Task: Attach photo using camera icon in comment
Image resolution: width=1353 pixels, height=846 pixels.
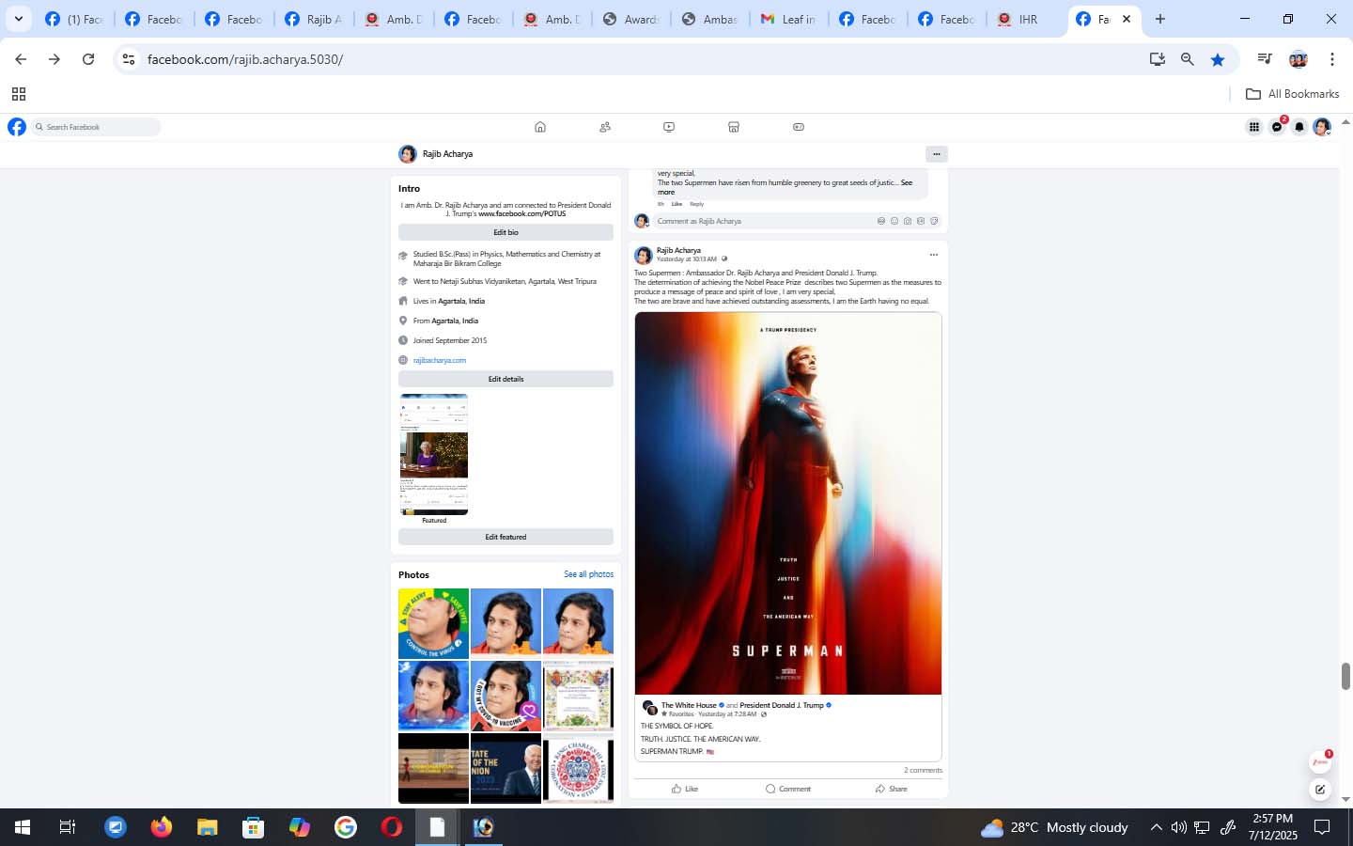Action: tap(908, 221)
